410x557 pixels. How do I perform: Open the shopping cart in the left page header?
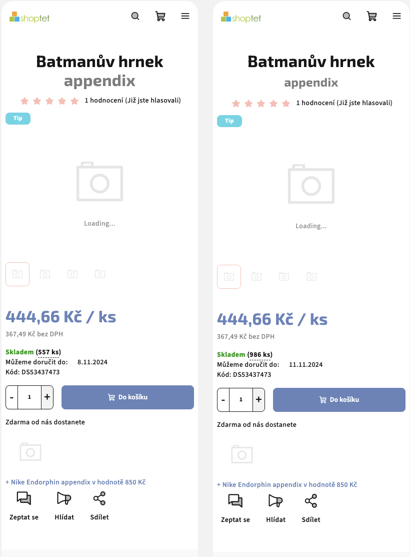(160, 16)
